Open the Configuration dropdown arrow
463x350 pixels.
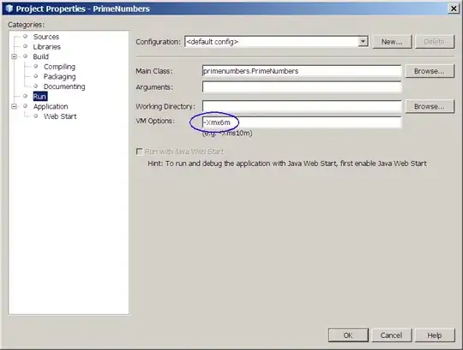click(363, 42)
